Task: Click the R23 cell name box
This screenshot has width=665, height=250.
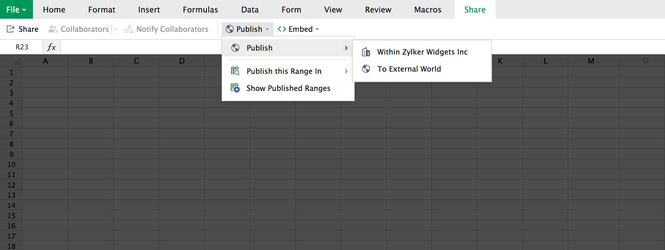Action: [x=22, y=47]
